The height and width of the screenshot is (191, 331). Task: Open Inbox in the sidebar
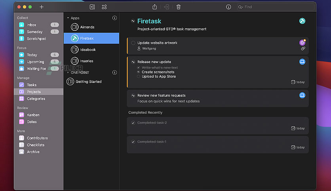tap(39, 25)
